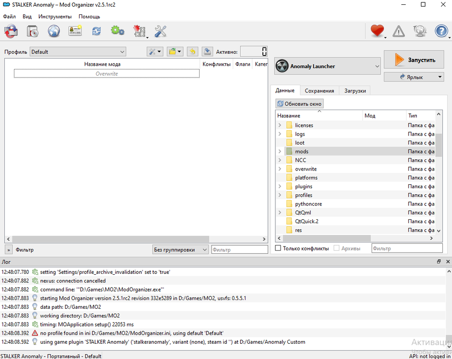The image size is (452, 359).
Task: Open the Инструменты menu
Action: (55, 17)
